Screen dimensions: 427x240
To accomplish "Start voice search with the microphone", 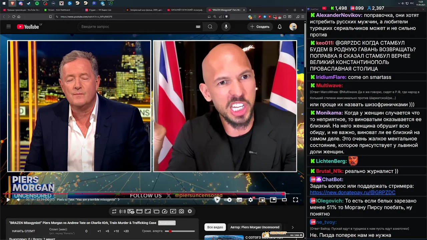I will click(226, 27).
